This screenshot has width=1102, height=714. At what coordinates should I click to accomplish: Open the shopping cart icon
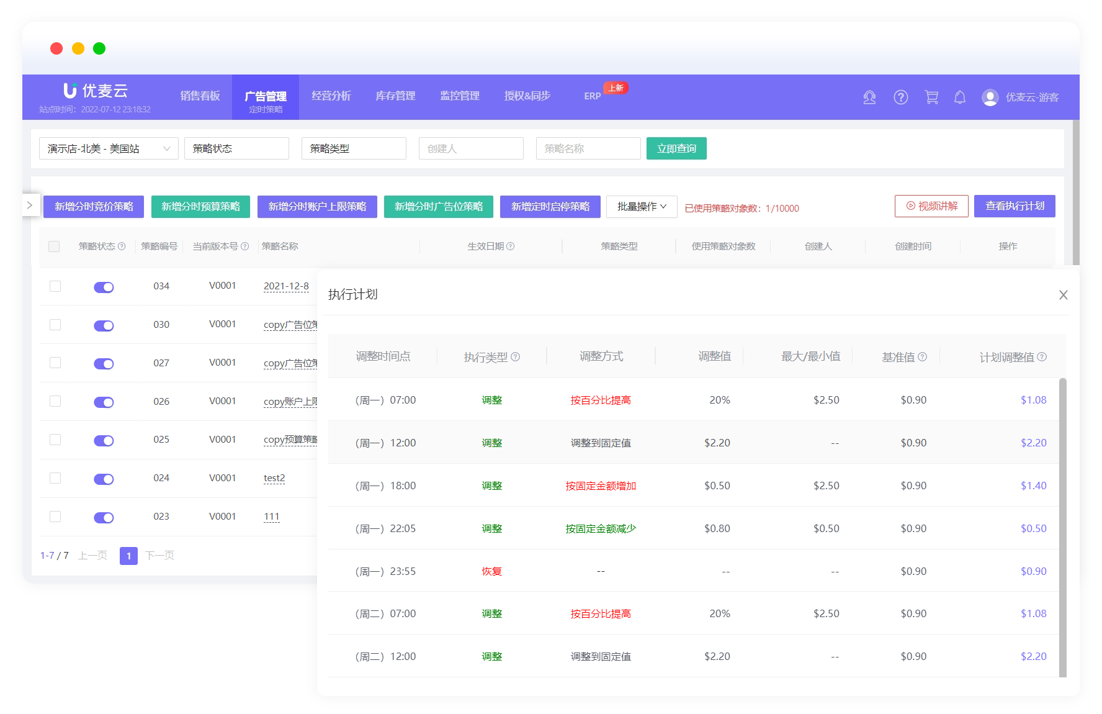931,97
